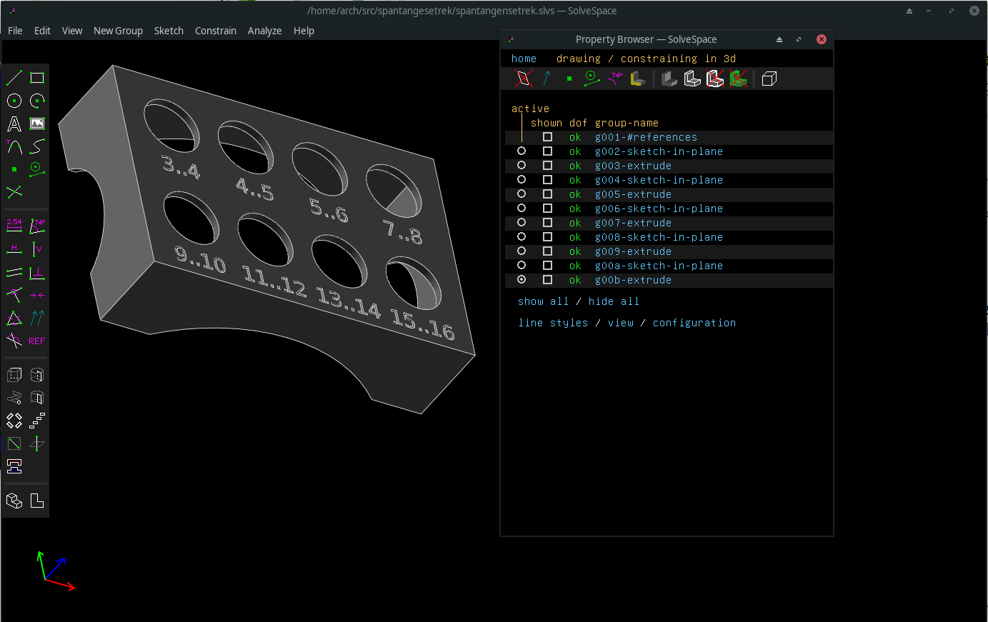Toggle shaded solid model display icon
Viewport: 988px width, 622px height.
[x=669, y=79]
